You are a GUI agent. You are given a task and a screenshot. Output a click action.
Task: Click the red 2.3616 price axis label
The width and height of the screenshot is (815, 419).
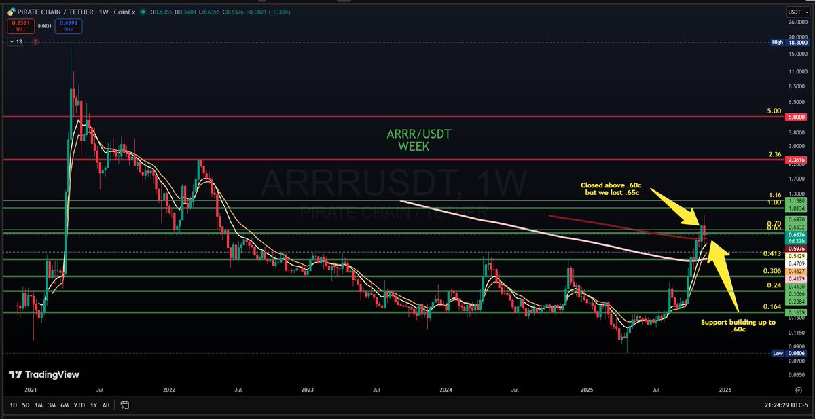coord(797,160)
